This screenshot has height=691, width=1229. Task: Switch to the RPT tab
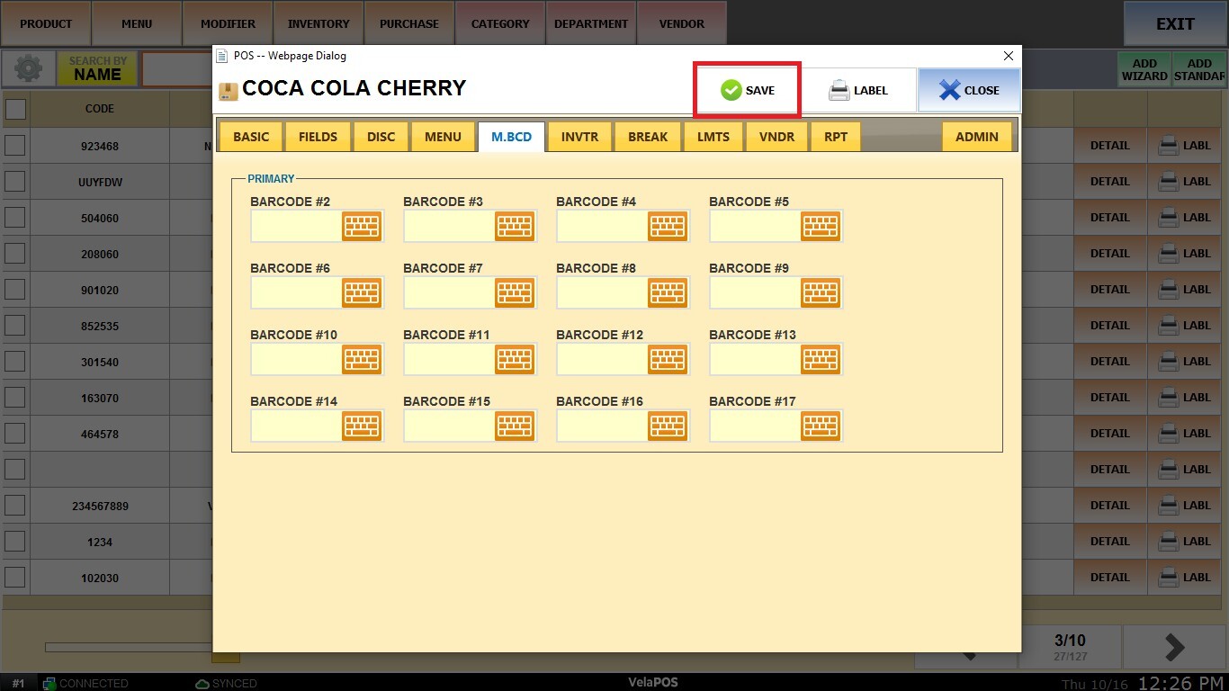point(836,137)
